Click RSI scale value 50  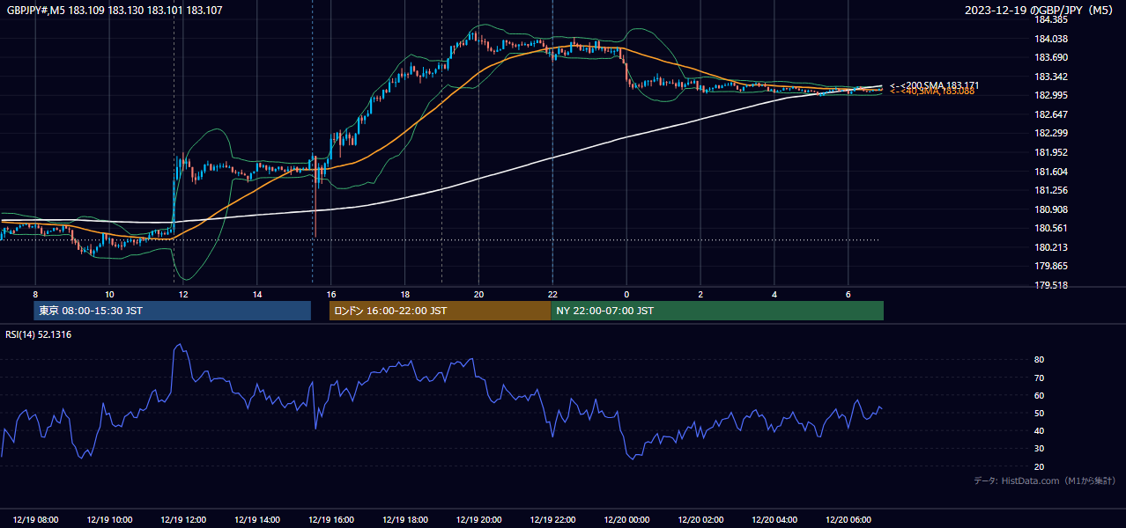[1040, 413]
